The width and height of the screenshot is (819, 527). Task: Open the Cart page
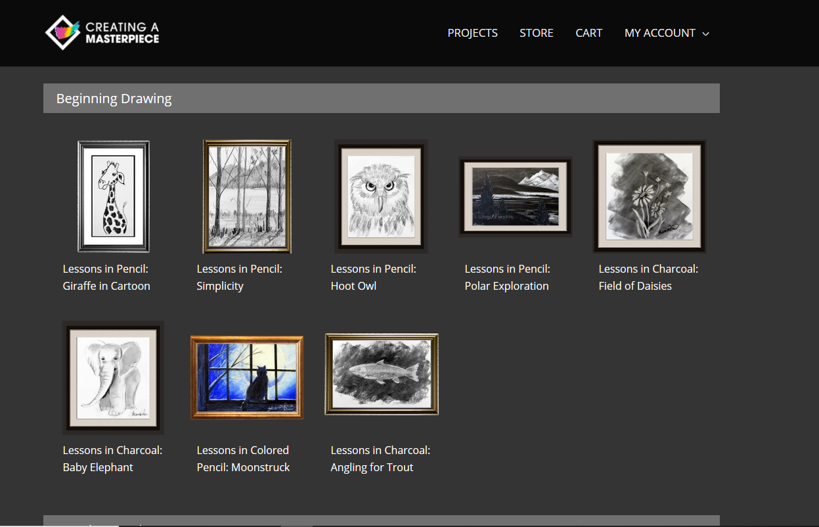point(588,33)
